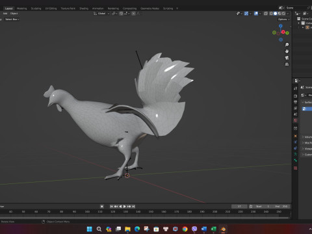Switch to the Animation workspace tab
The height and width of the screenshot is (234, 312).
click(98, 8)
